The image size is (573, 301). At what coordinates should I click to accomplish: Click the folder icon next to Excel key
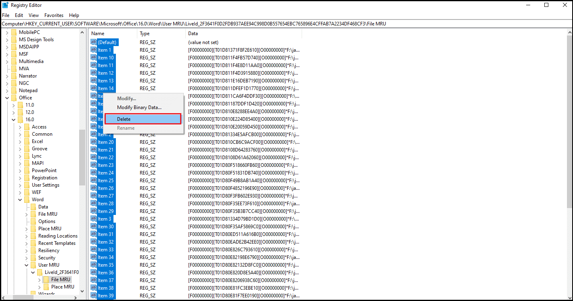[x=27, y=141]
